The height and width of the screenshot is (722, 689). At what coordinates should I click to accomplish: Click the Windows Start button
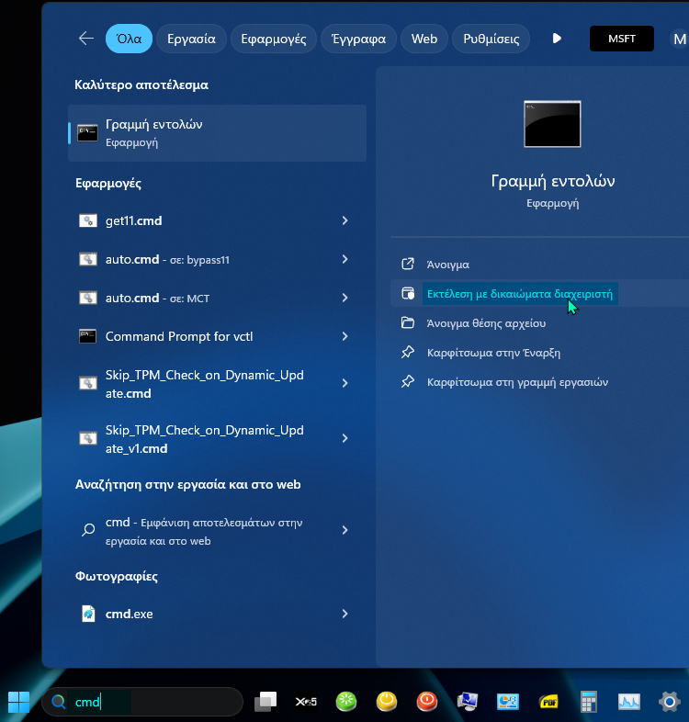click(x=18, y=702)
